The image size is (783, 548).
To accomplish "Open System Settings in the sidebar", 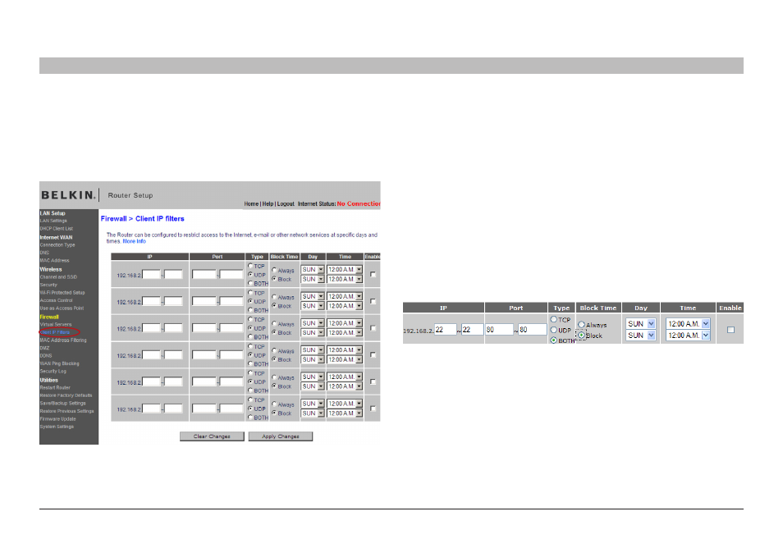I will pos(57,427).
